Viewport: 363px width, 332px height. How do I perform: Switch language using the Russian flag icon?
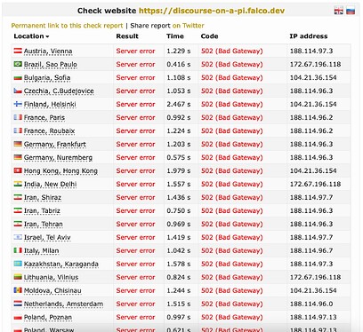tap(351, 11)
